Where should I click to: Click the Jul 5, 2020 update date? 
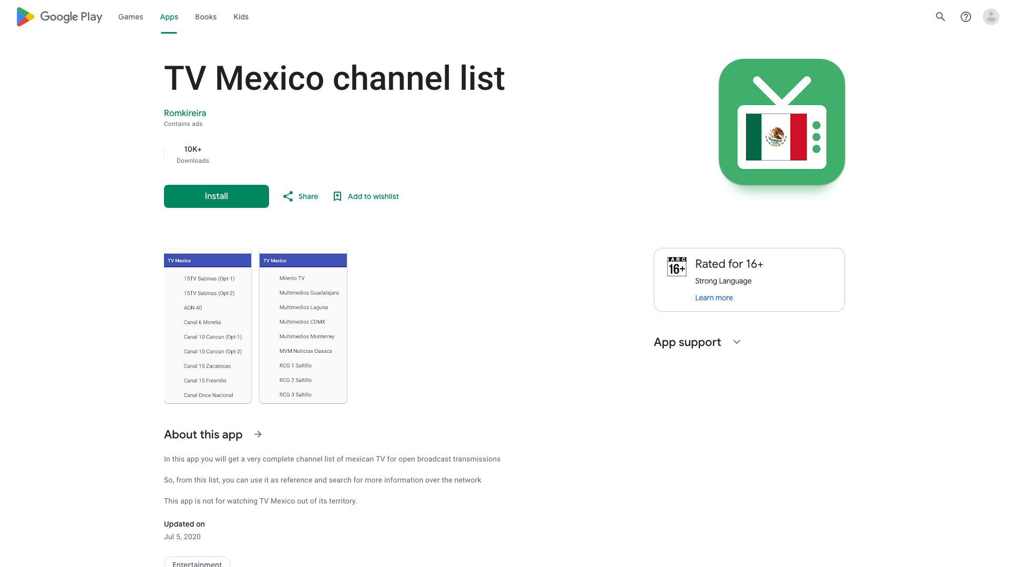[x=182, y=537]
